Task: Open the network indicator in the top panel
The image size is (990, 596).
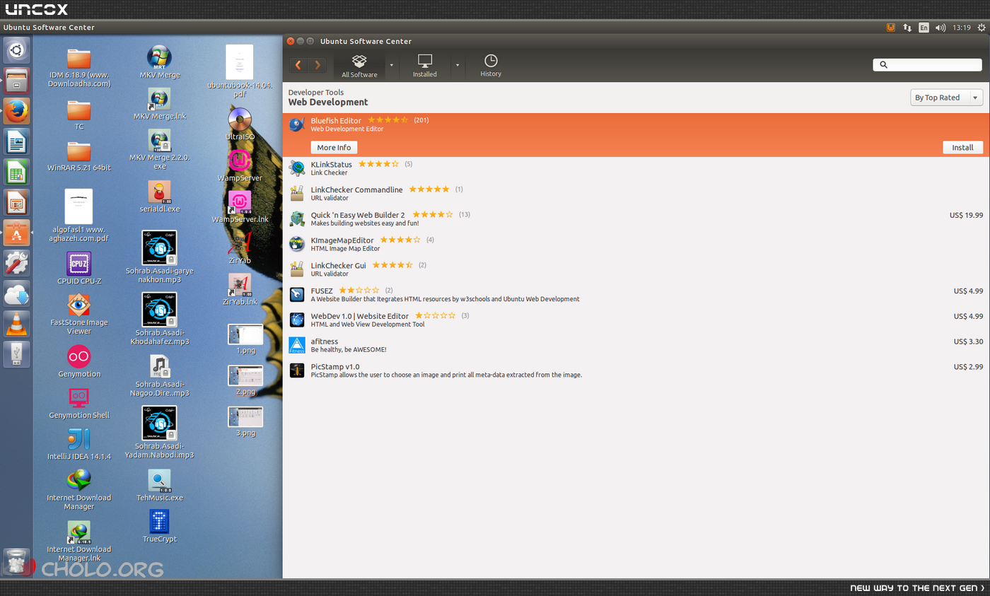Action: 907,28
